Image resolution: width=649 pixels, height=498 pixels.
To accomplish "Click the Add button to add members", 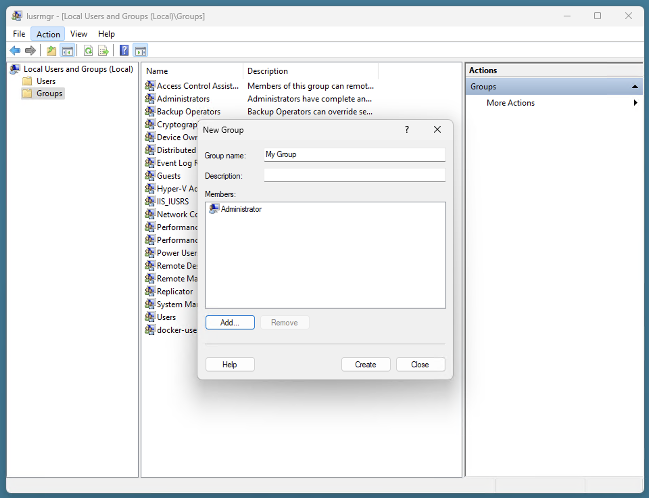I will point(230,322).
